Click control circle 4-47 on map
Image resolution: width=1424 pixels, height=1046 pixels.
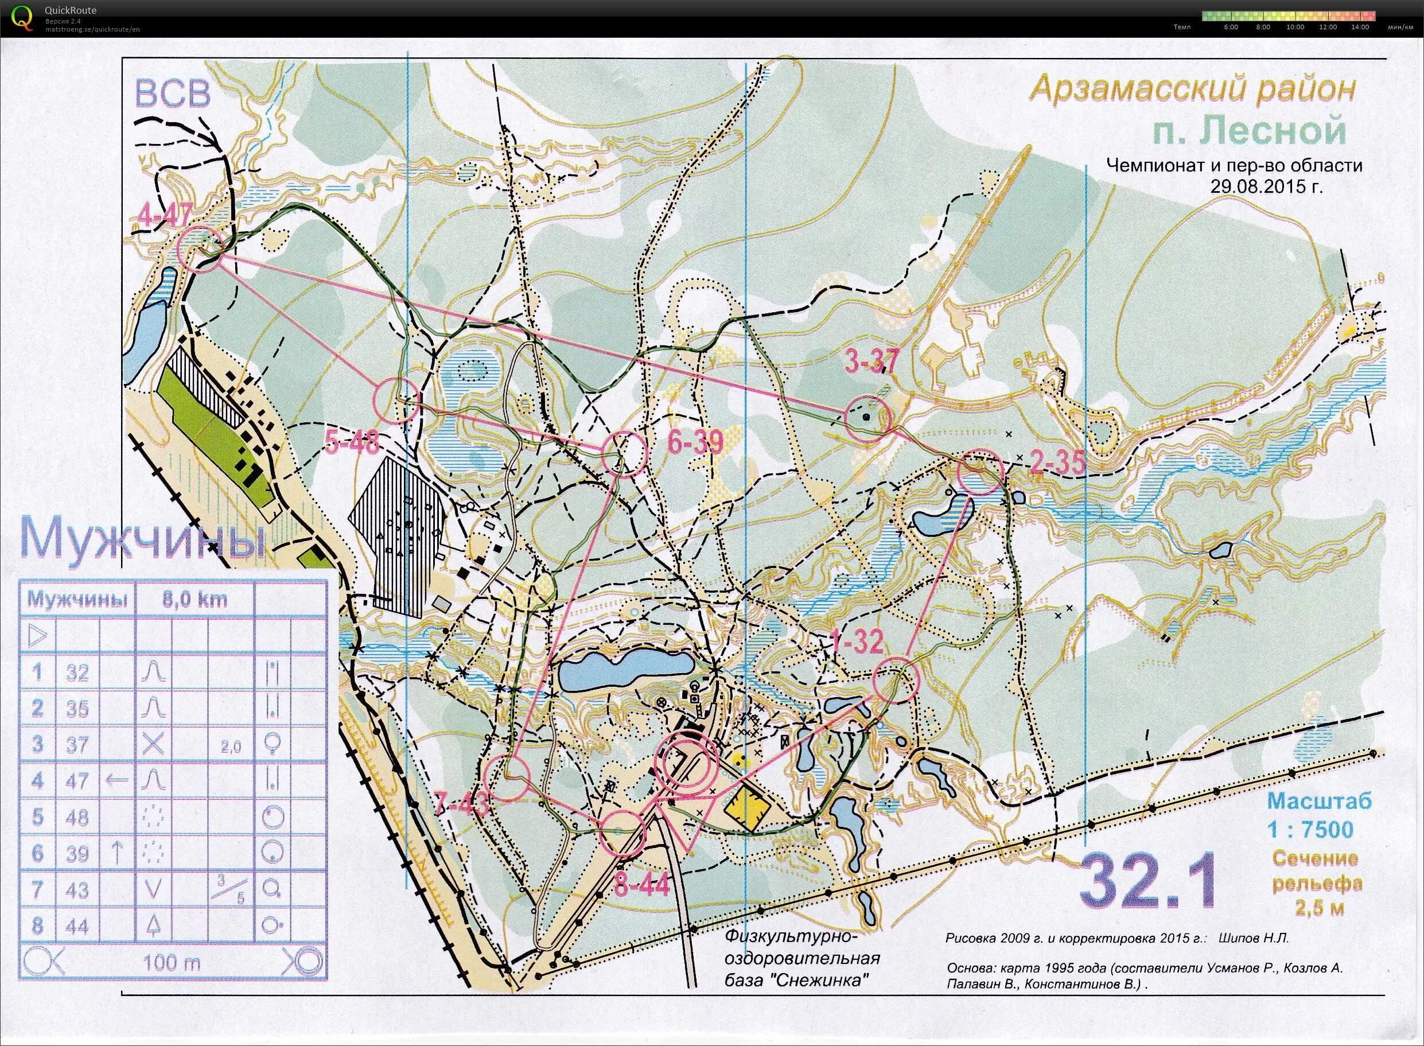click(200, 249)
